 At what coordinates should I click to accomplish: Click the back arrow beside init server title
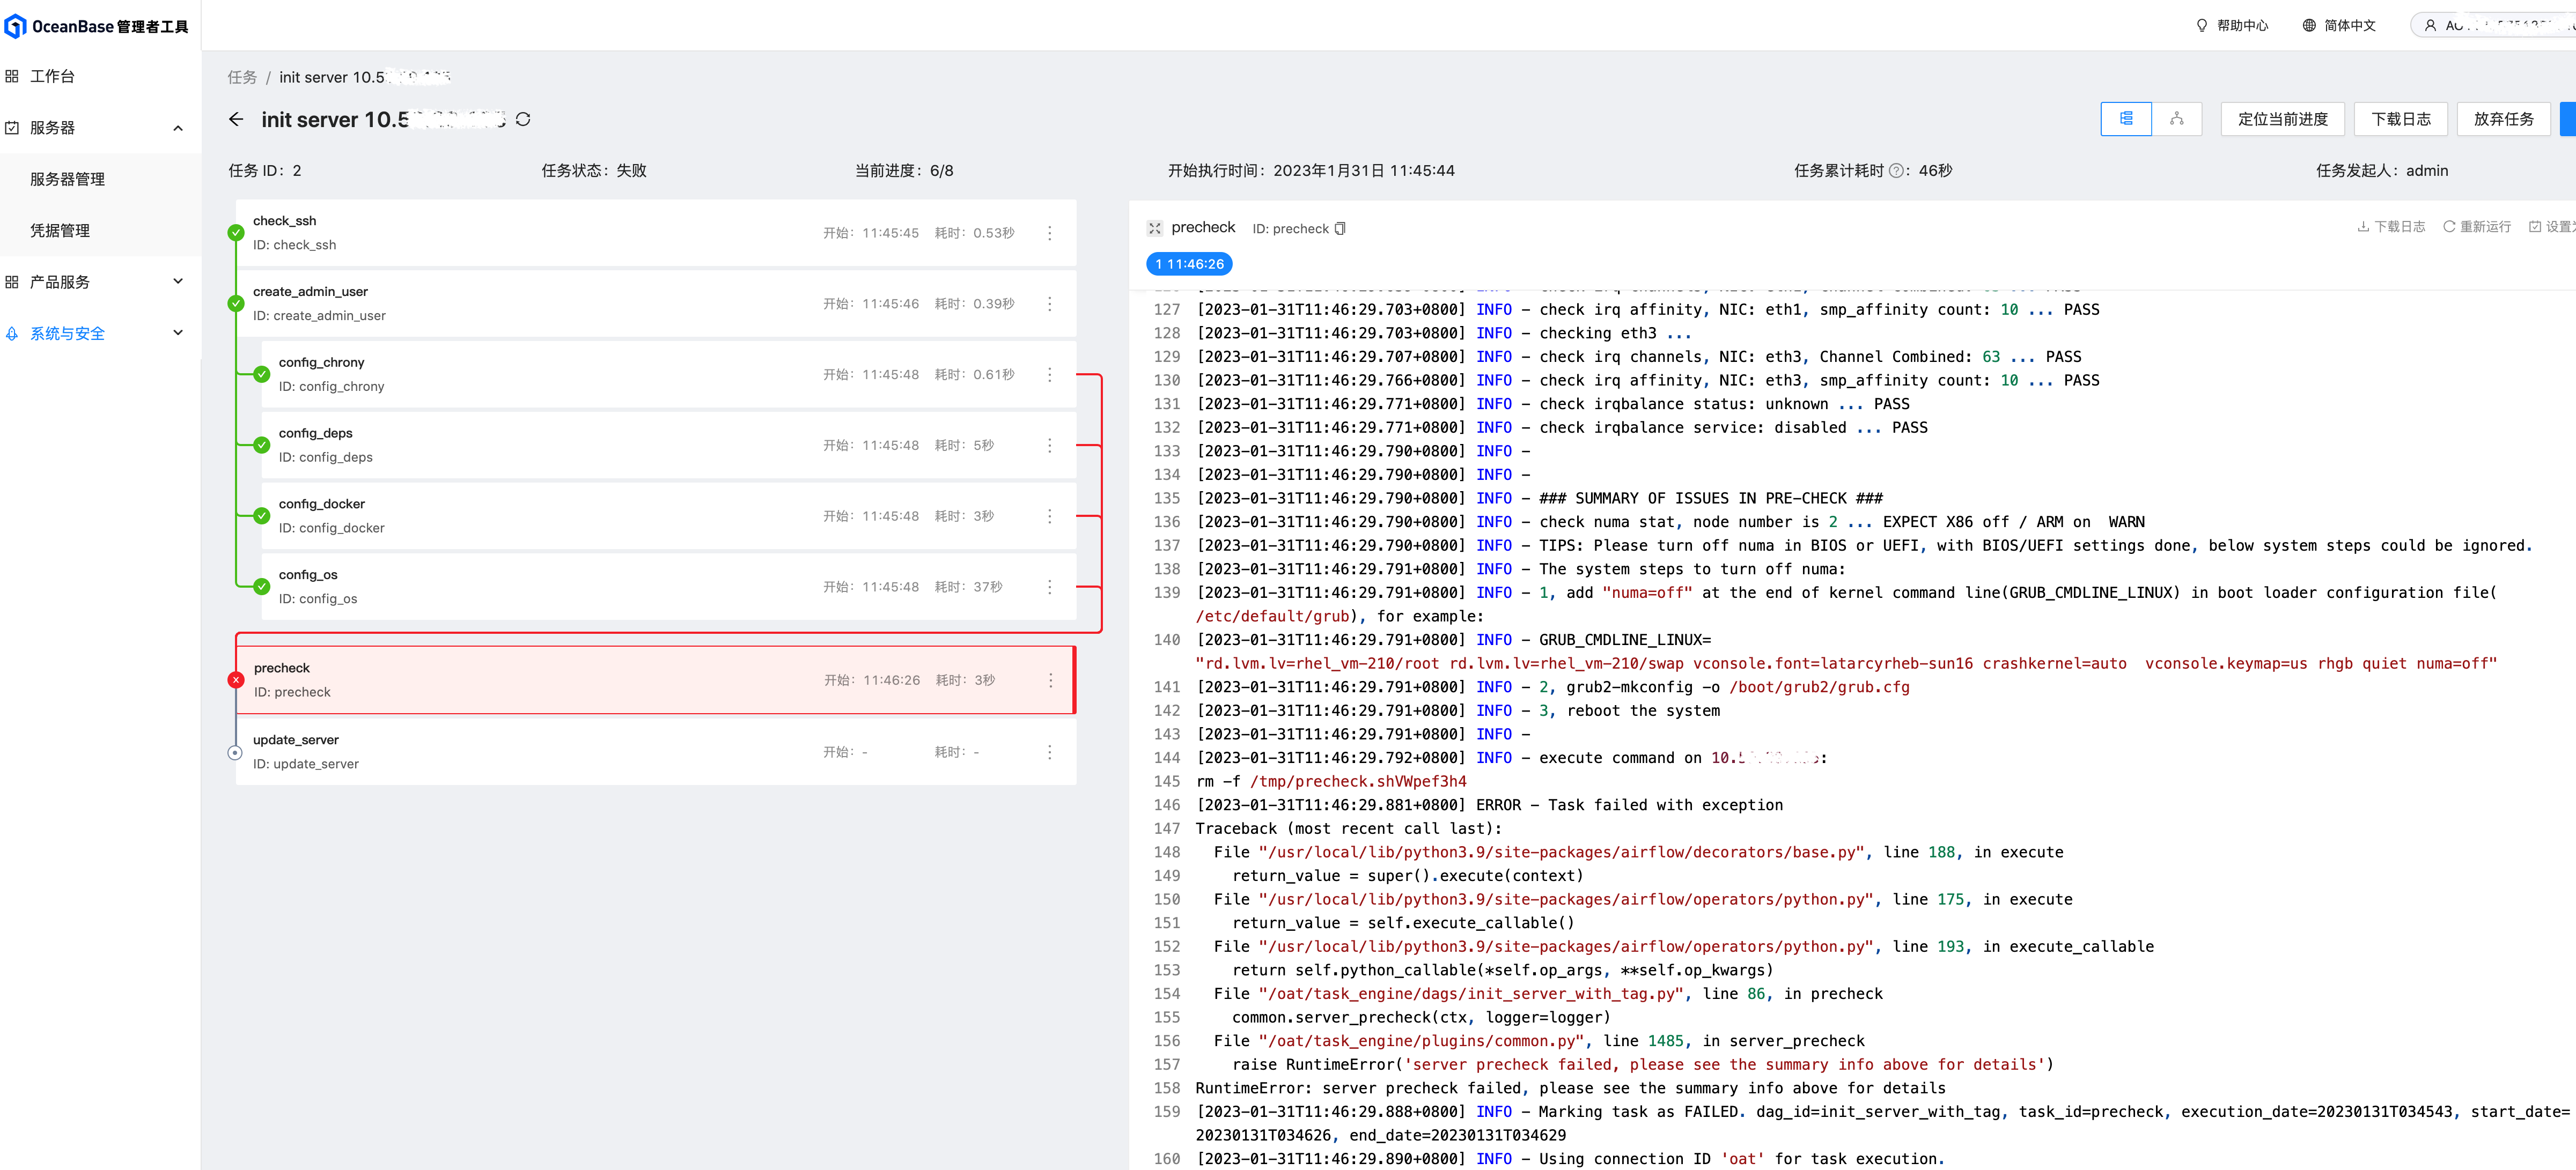tap(236, 120)
